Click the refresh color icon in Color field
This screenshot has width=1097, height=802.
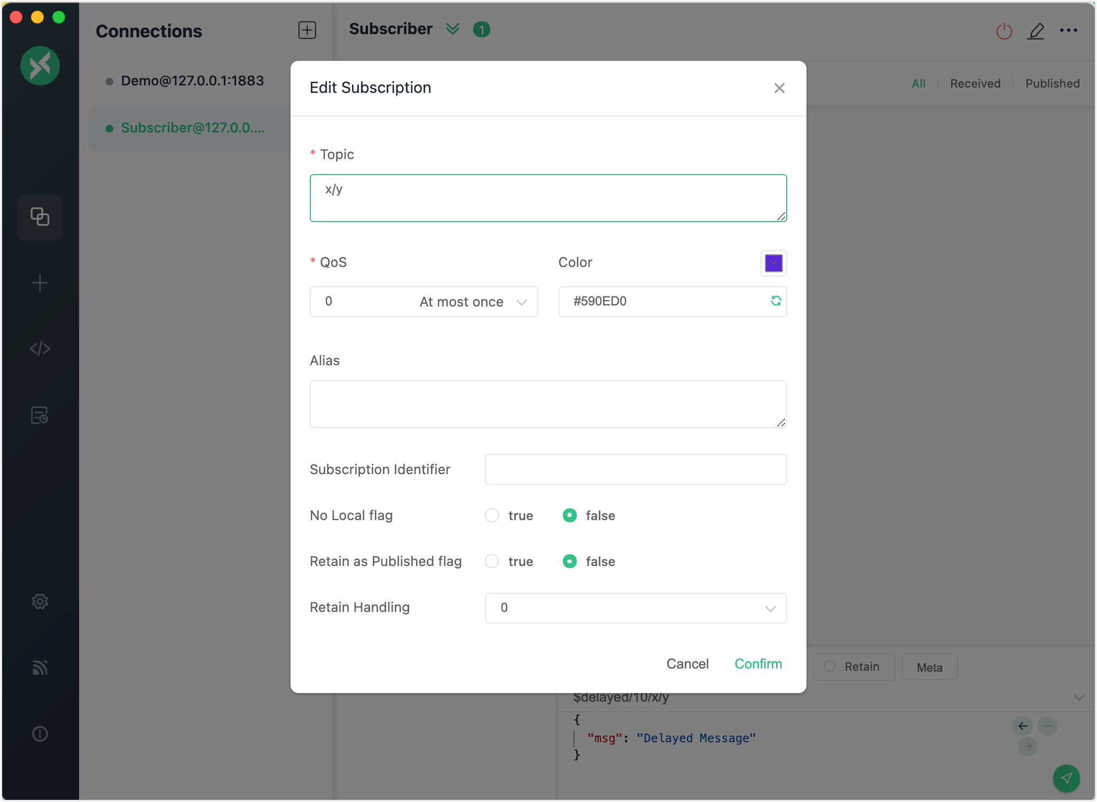775,301
